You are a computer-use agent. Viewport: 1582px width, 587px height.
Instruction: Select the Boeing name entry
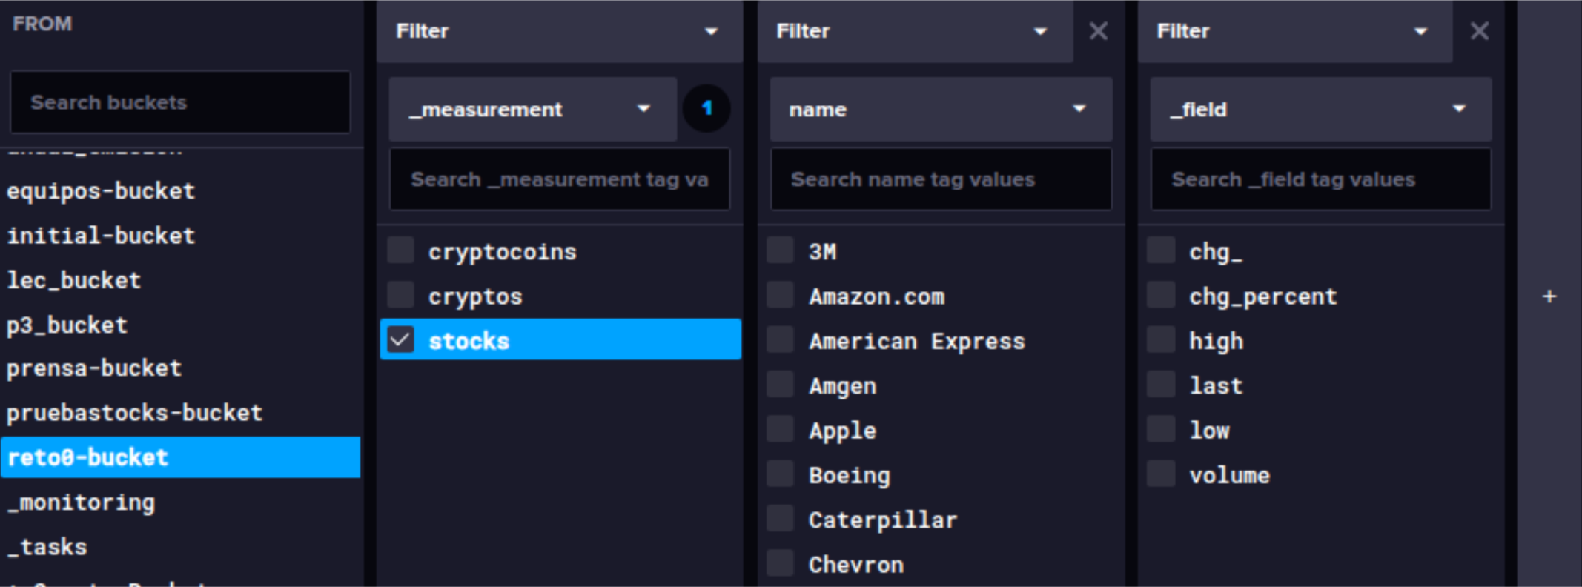click(x=850, y=475)
